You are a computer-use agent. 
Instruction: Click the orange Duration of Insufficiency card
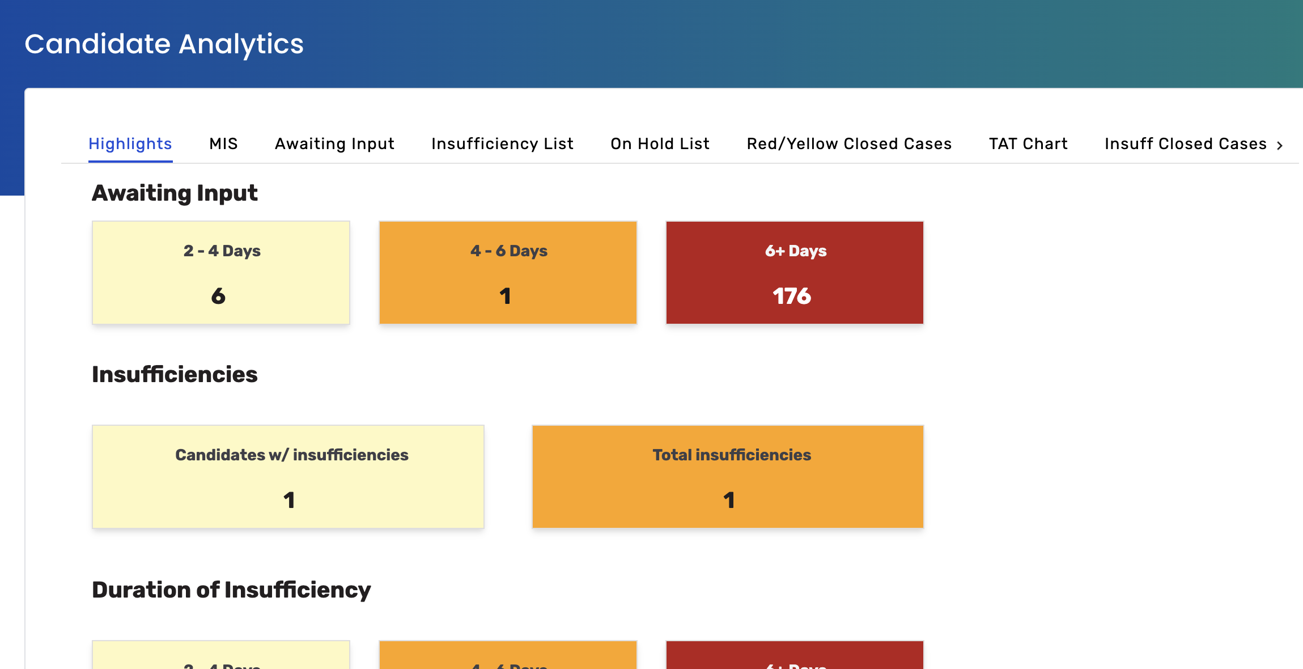(508, 655)
